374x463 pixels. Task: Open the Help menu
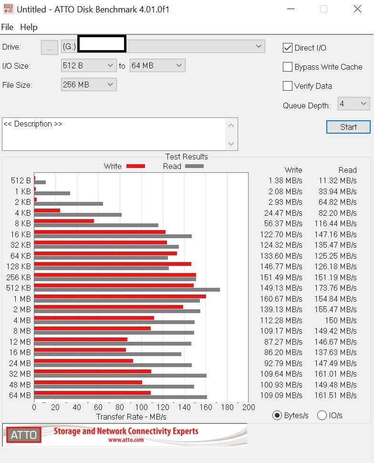click(x=29, y=27)
